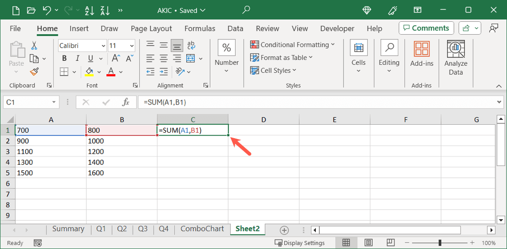This screenshot has width=507, height=249.
Task: Expand the font size 11 dropdown
Action: tap(132, 46)
